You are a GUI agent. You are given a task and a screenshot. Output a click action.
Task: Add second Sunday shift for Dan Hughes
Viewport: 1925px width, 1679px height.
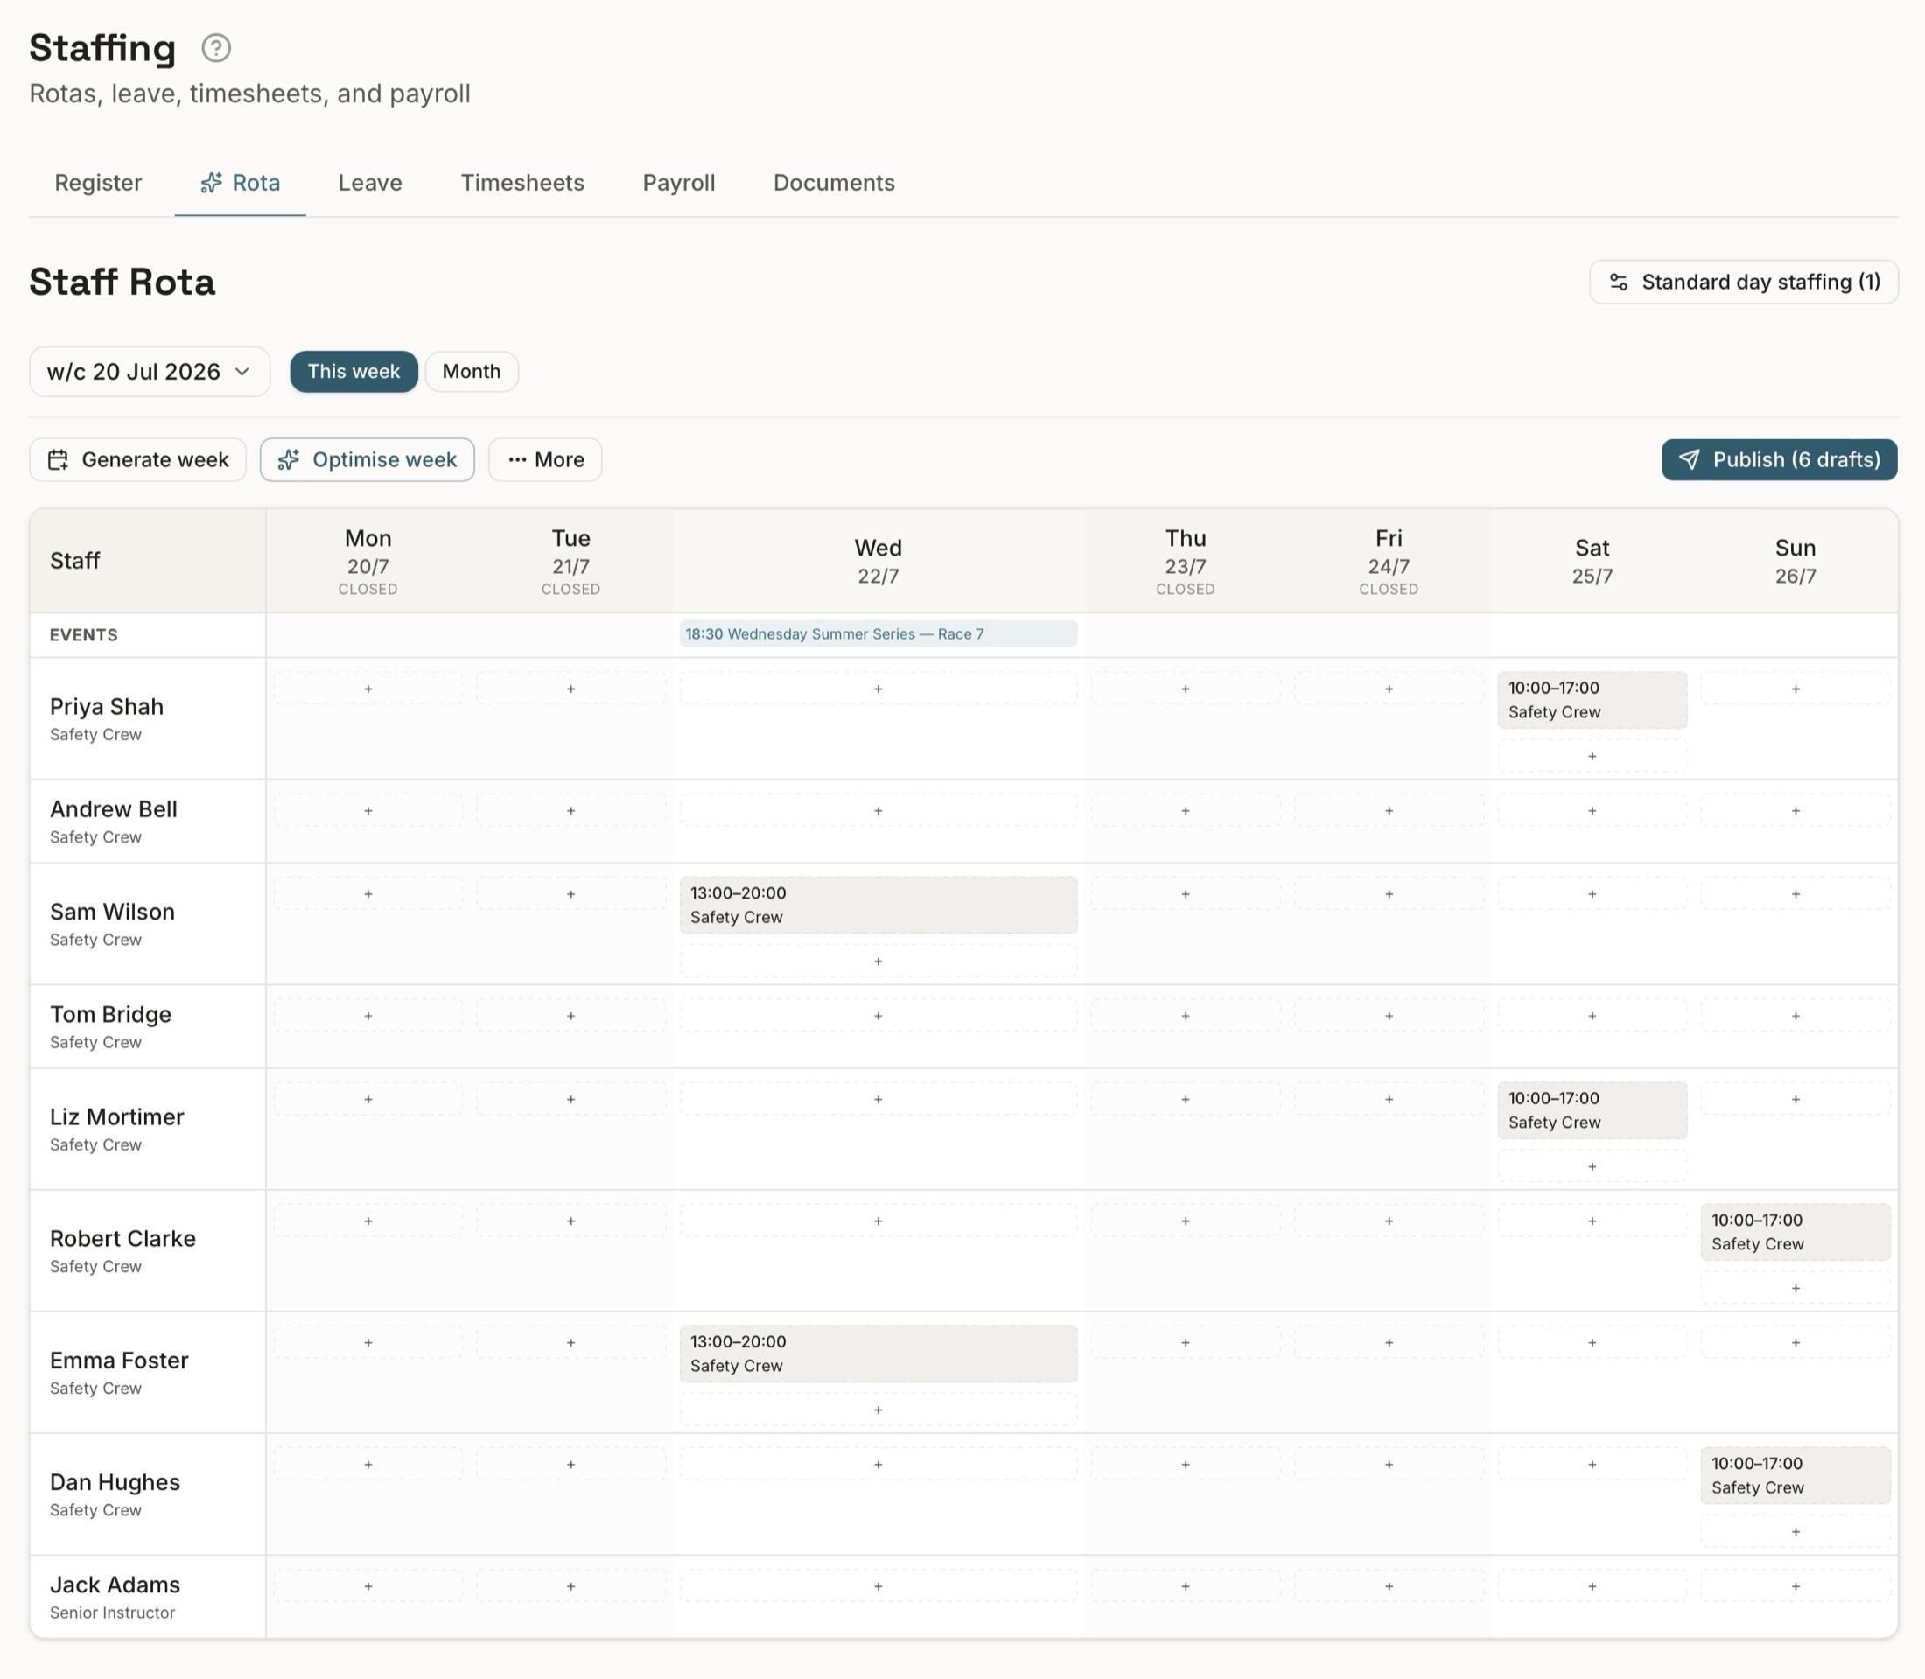click(x=1795, y=1532)
